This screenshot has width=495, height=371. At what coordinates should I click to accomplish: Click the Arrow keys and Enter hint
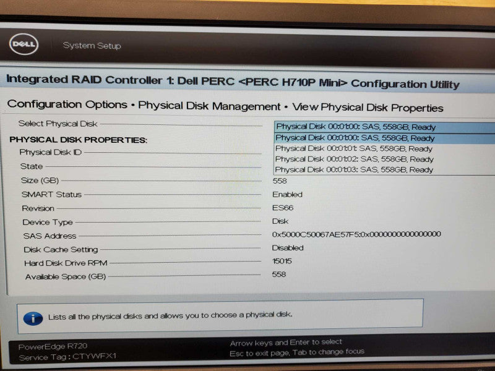[286, 343]
